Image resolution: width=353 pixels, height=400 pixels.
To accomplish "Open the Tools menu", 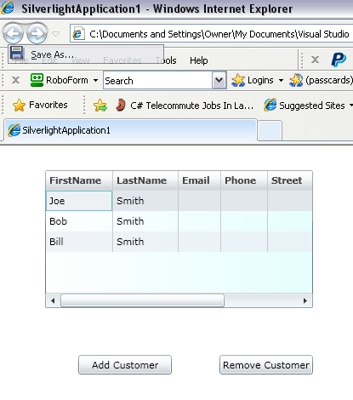I will click(166, 60).
